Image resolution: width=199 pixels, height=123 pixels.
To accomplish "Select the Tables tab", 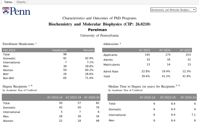I will coord(8,2).
